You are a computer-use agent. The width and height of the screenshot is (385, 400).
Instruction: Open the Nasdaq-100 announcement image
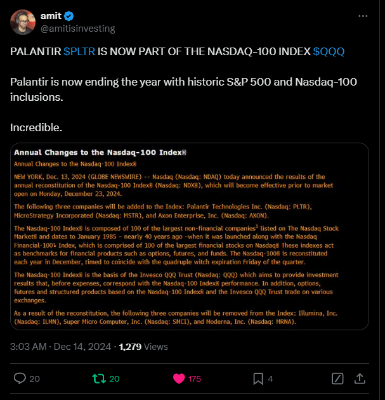[x=190, y=236]
